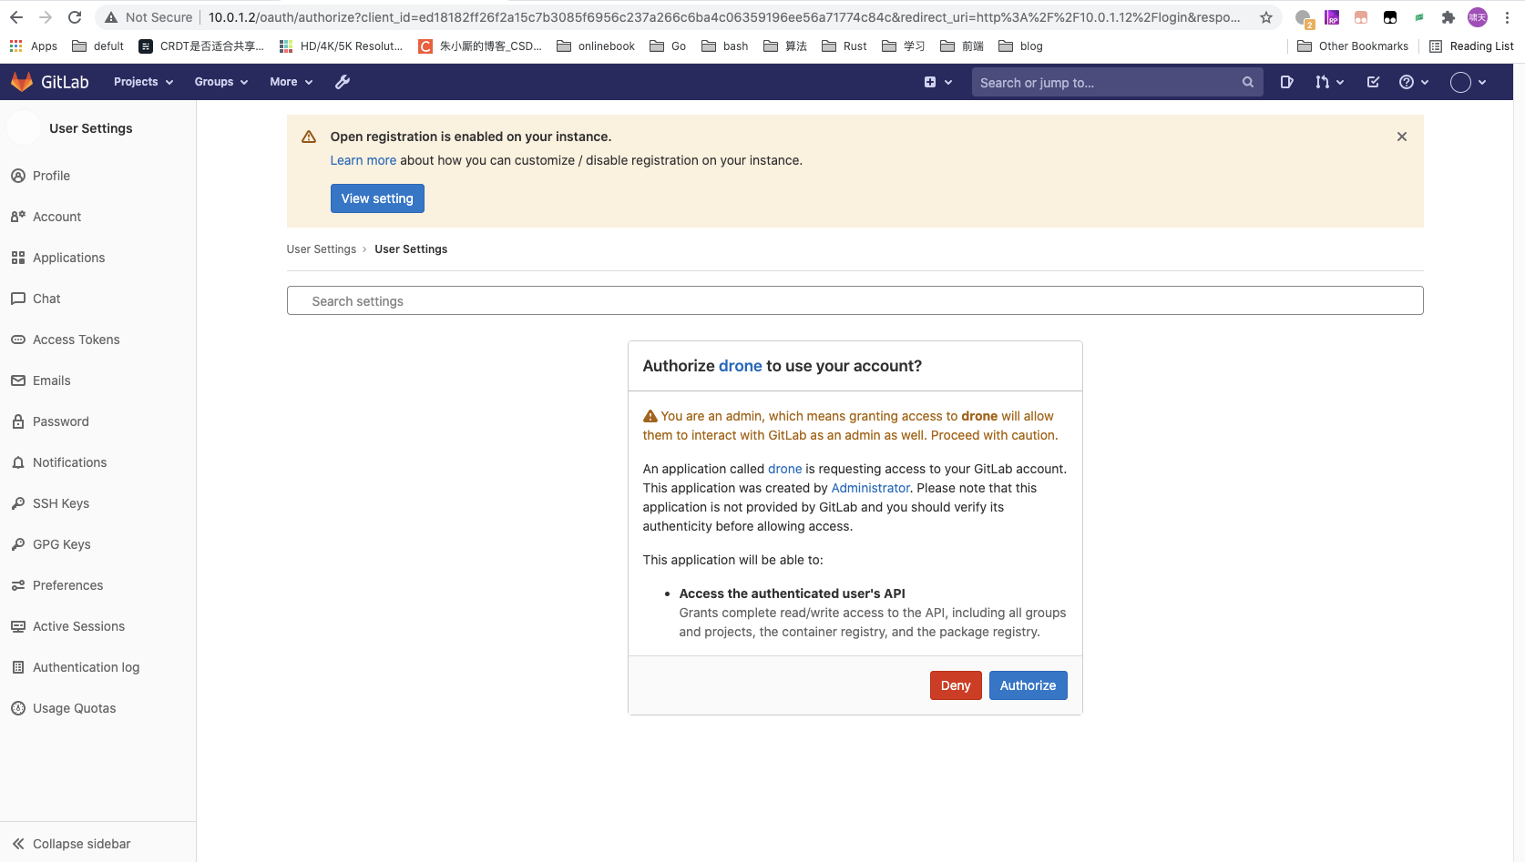The height and width of the screenshot is (862, 1525).
Task: Click the View setting button
Action: 377,198
